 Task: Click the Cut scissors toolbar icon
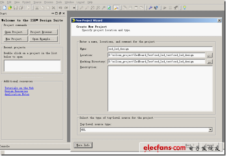37,8
